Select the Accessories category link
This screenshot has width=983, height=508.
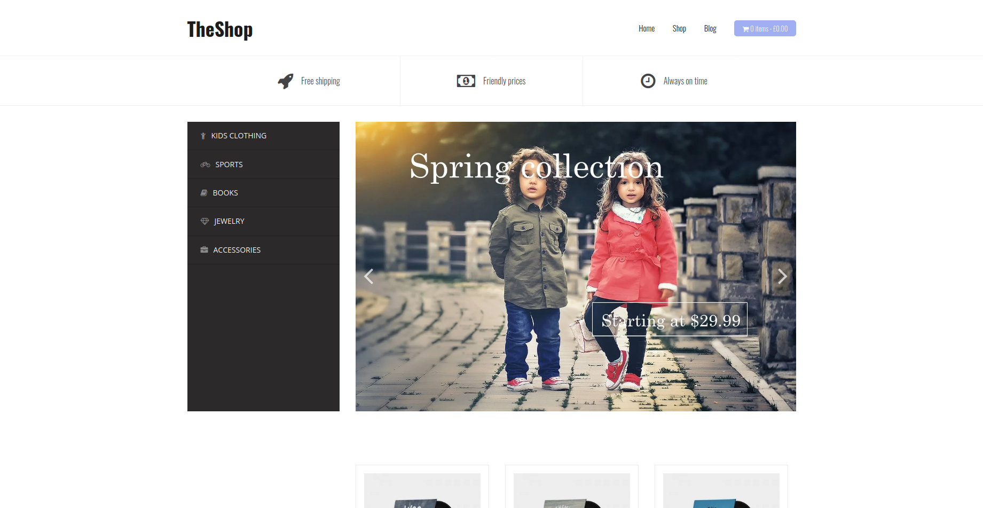[237, 250]
